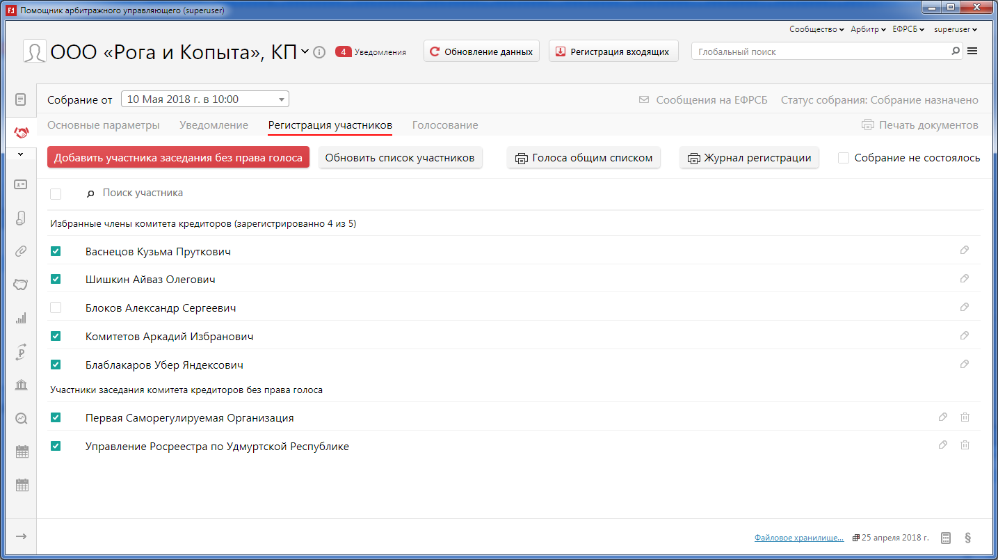This screenshot has height=560, width=998.
Task: Edit Васнецов Кузьма Пруткович with the pencil icon
Action: pos(965,250)
